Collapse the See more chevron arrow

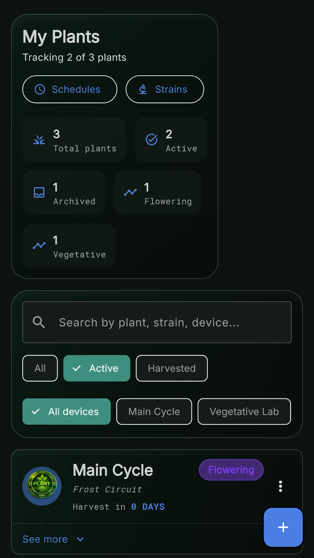tap(80, 539)
